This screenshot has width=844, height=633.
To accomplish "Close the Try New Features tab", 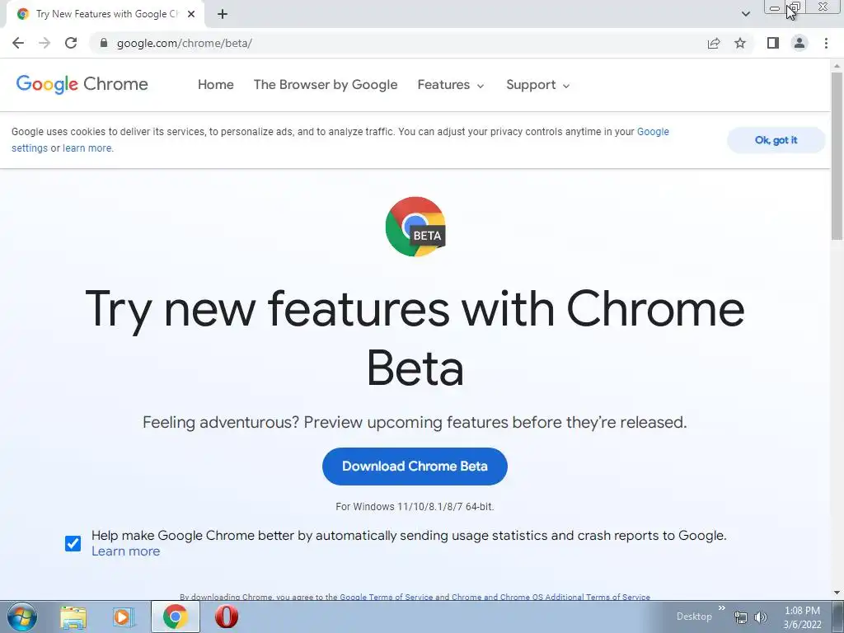I will pos(191,14).
